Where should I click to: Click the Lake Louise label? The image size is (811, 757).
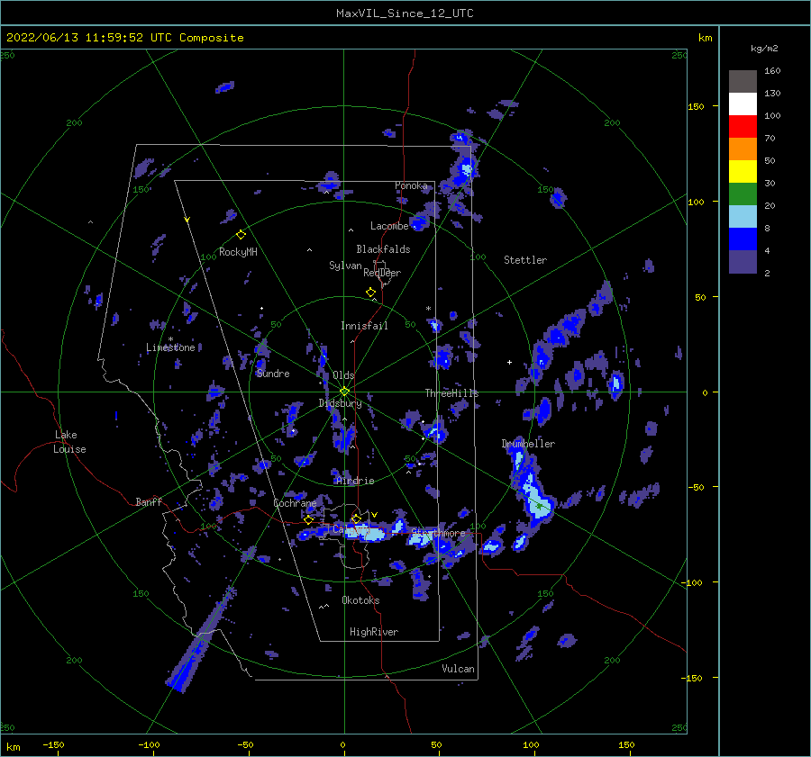click(x=69, y=442)
